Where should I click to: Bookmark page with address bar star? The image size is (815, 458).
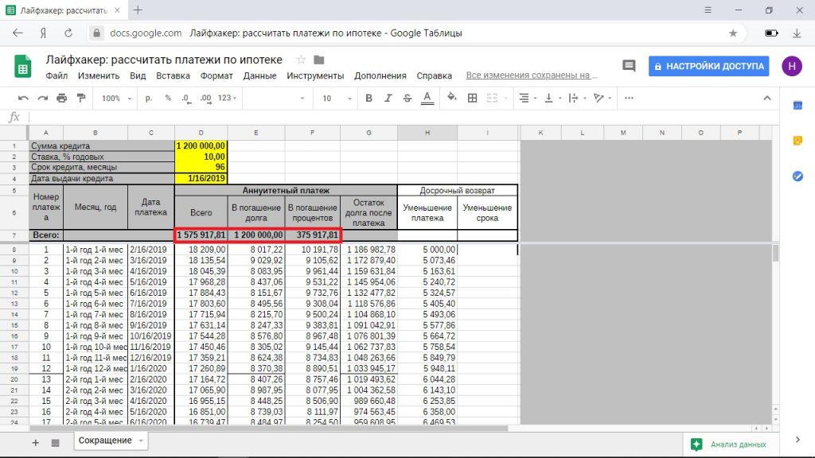[x=733, y=33]
